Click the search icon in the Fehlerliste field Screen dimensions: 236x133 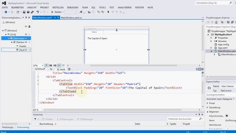pyautogui.click(x=200, y=119)
